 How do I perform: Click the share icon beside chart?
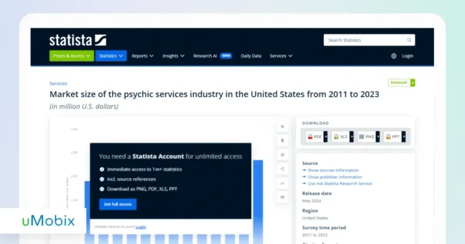(282, 169)
